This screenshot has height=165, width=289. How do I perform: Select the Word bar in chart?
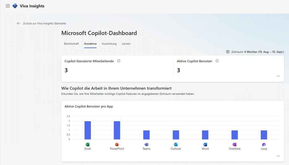tap(205, 135)
